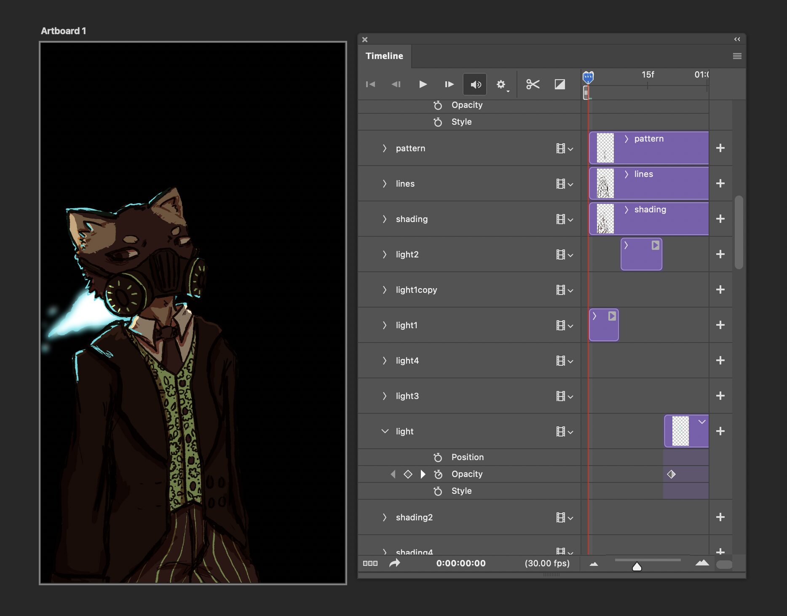Toggle top Opacity keyframe stopwatch

point(438,105)
